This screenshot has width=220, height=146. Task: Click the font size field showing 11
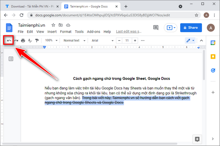pos(127,41)
